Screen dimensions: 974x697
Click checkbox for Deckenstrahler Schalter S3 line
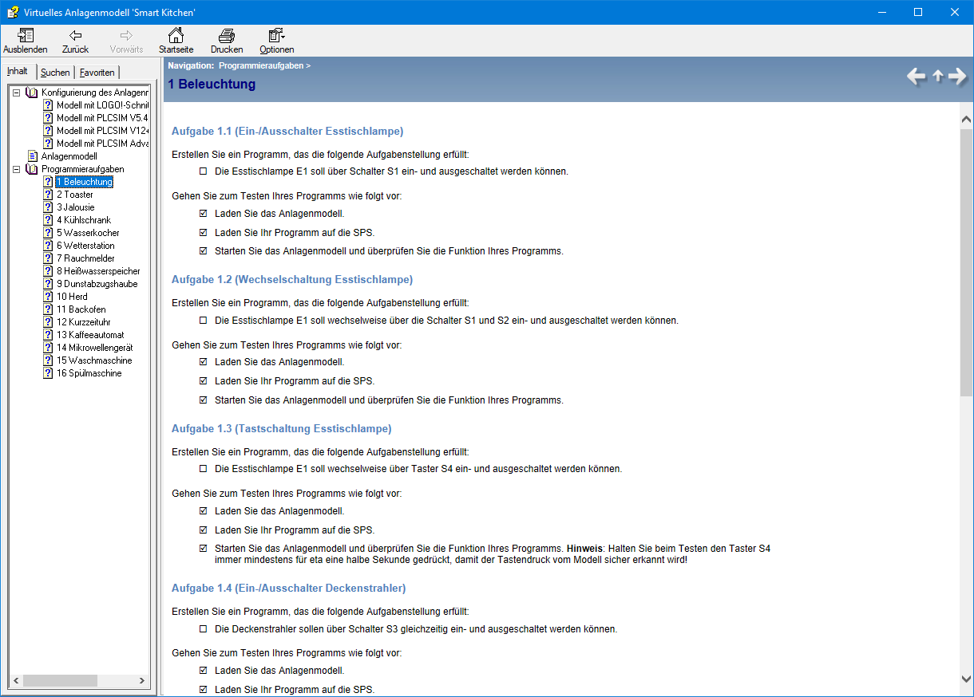click(x=203, y=629)
